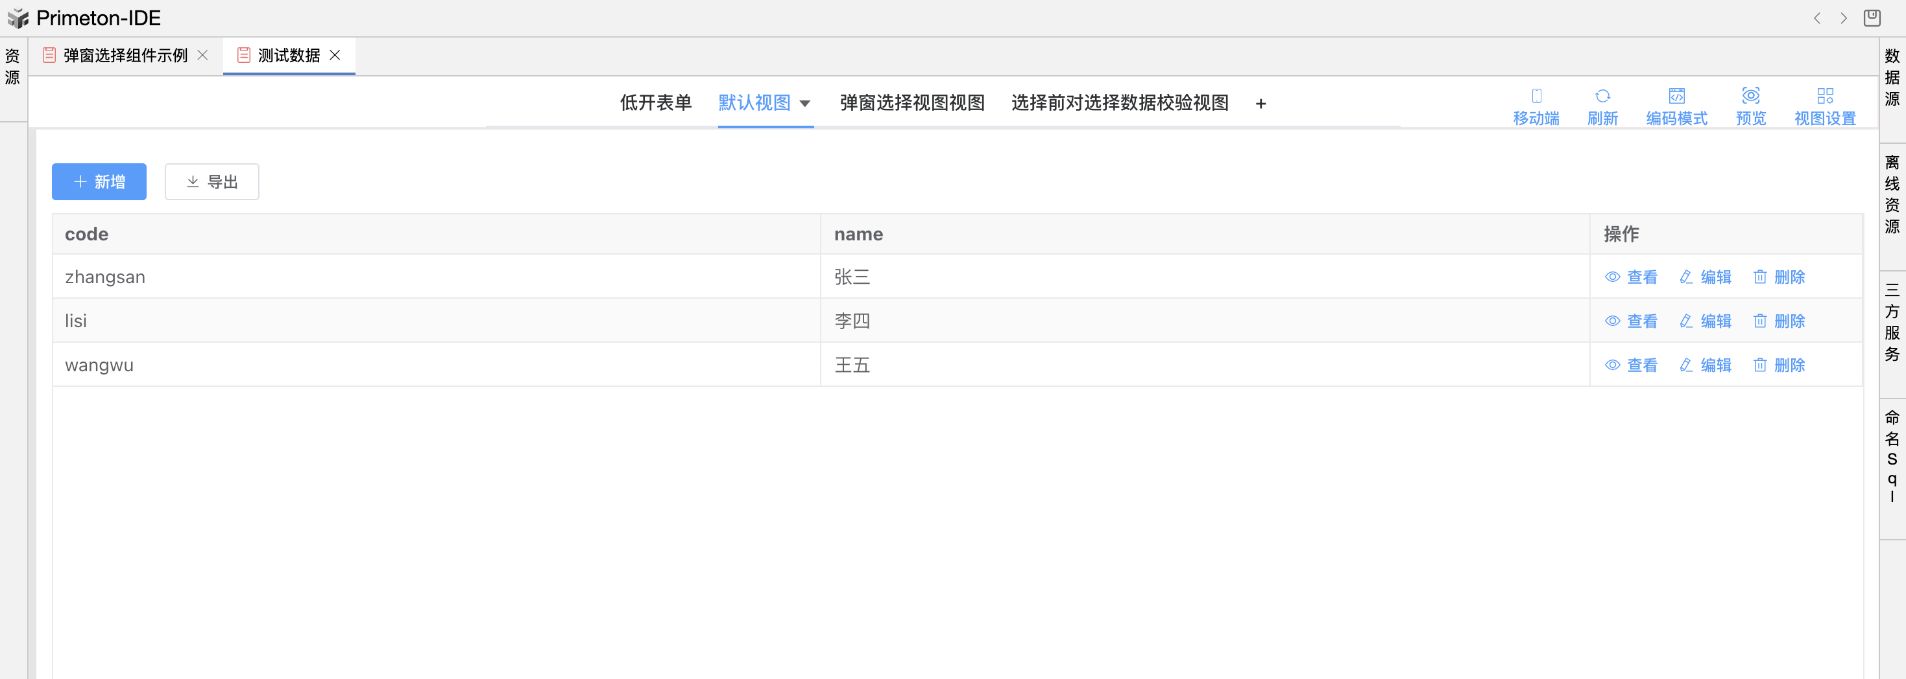The image size is (1906, 679).
Task: Click the refresh (刷新) icon
Action: click(1602, 97)
